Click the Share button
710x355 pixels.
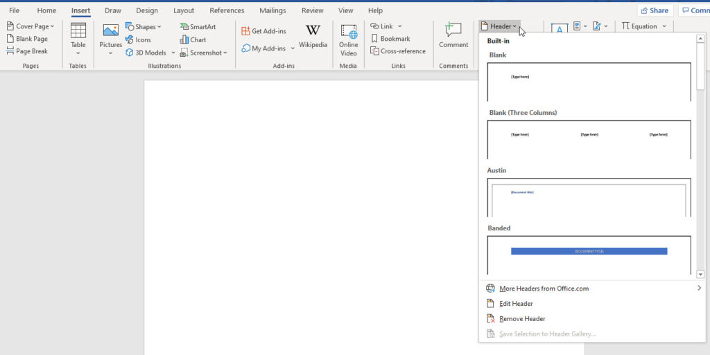[655, 10]
